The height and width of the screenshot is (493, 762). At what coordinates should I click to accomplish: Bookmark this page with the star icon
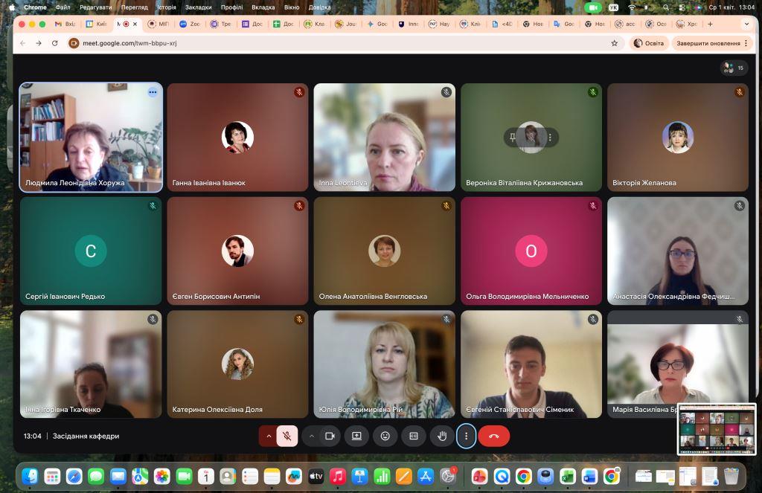click(x=615, y=43)
